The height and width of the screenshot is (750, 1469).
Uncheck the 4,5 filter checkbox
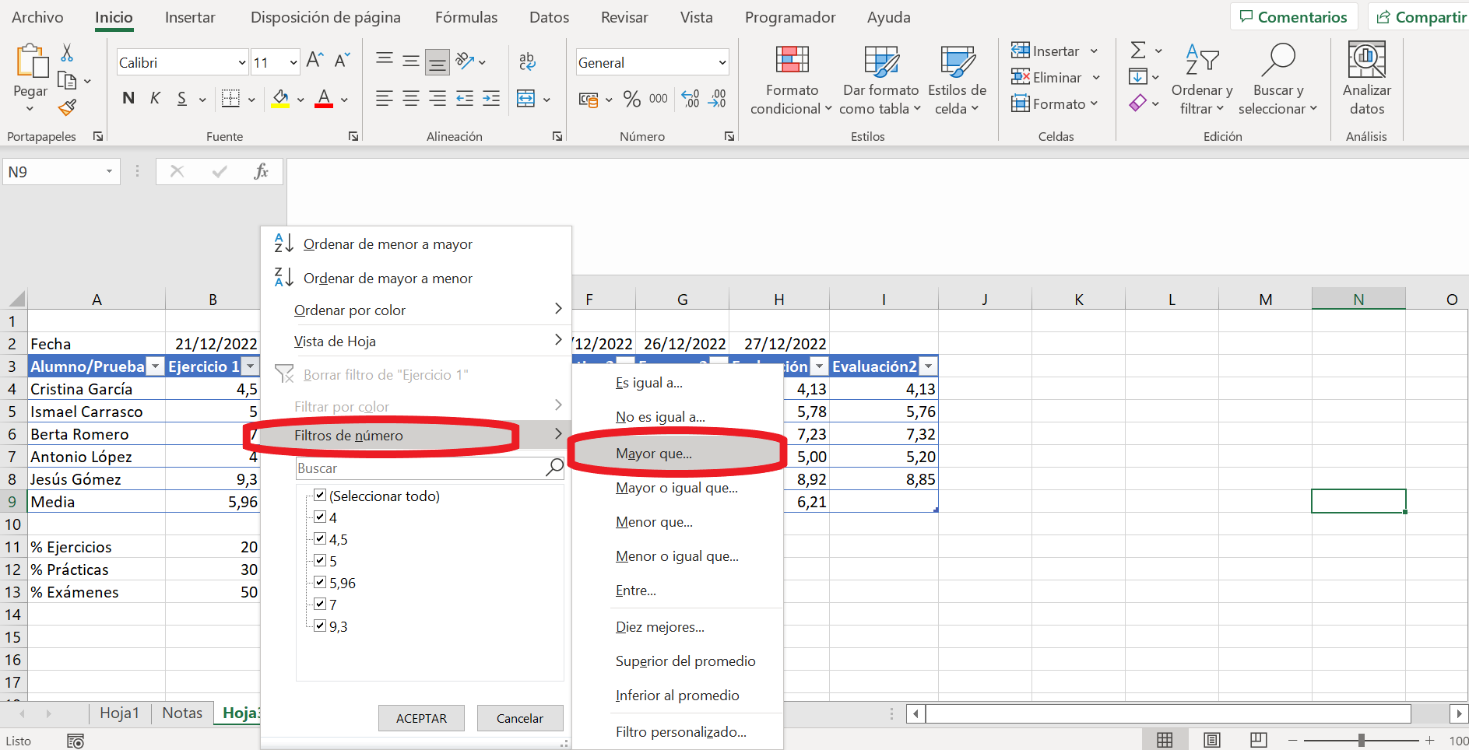320,538
